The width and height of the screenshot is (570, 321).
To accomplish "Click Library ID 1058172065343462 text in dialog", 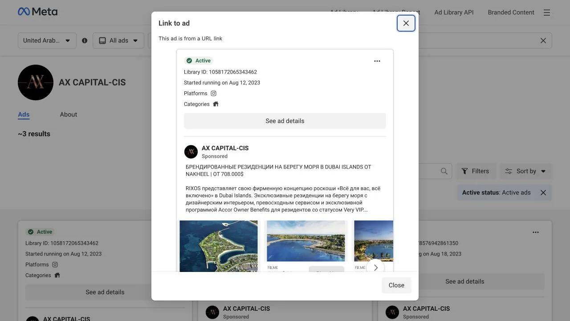I will point(220,72).
